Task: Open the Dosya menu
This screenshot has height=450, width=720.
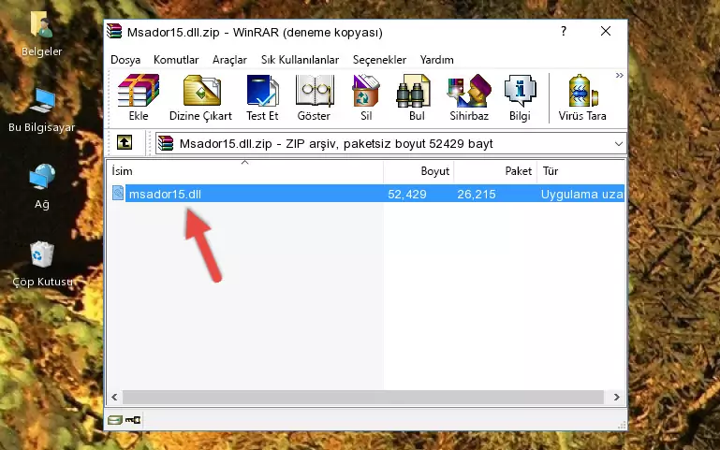Action: tap(125, 60)
